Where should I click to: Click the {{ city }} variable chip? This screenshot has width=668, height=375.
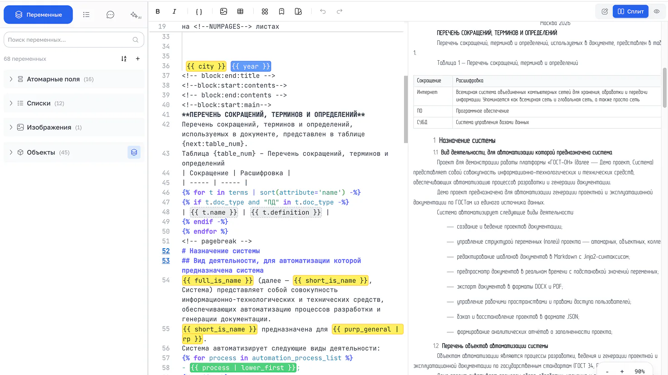pyautogui.click(x=206, y=66)
